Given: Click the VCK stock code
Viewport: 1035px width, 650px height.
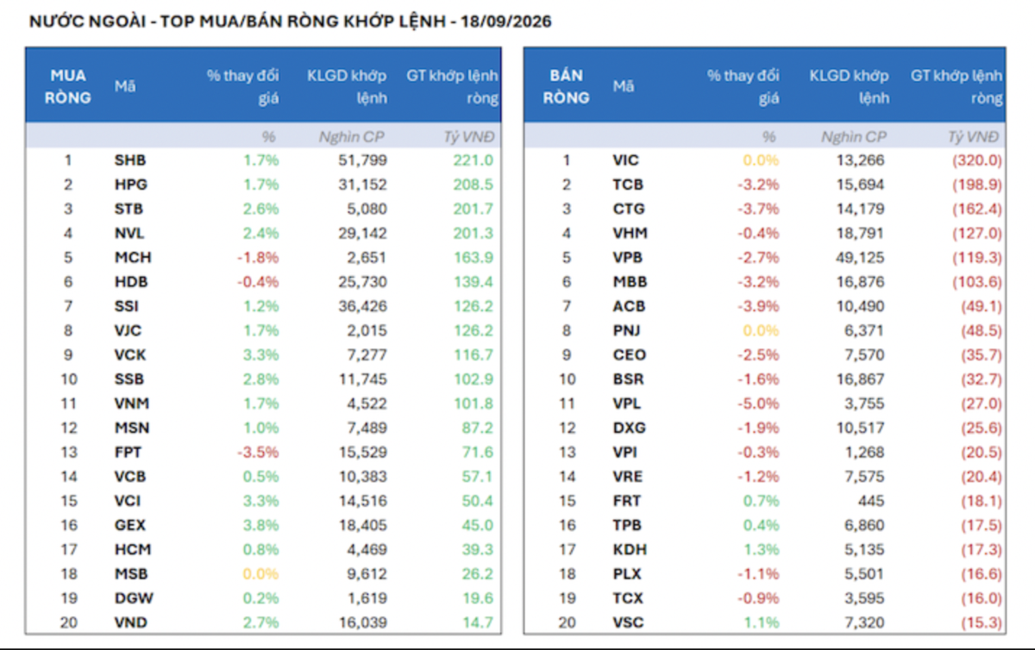Looking at the screenshot, I should pyautogui.click(x=129, y=354).
